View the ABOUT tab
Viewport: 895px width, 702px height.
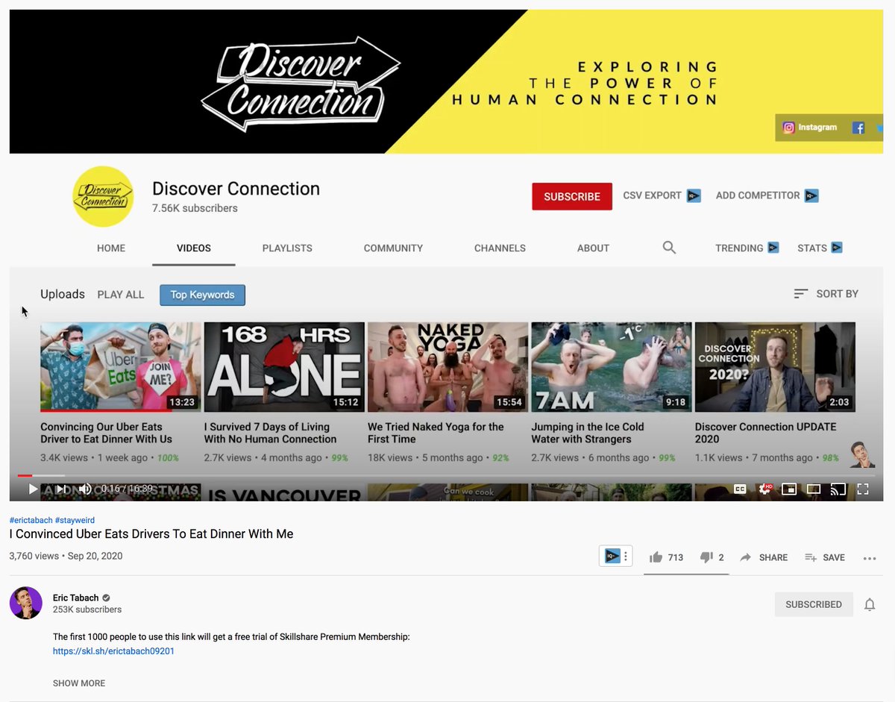tap(593, 248)
